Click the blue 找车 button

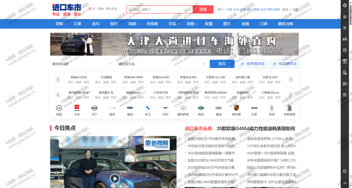(222, 64)
